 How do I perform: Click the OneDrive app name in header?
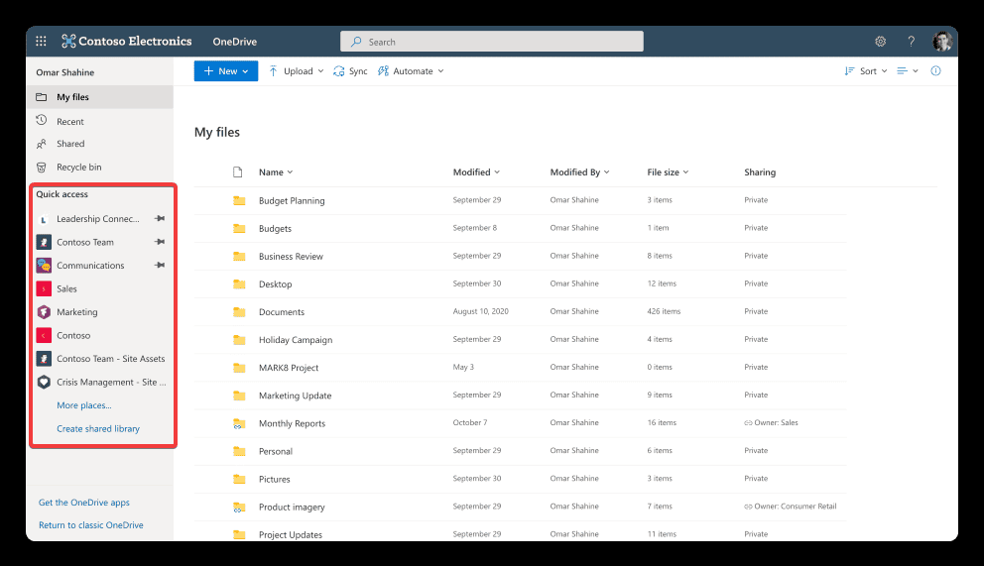coord(235,42)
